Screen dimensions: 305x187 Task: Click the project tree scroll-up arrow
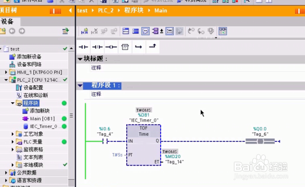coord(72,48)
